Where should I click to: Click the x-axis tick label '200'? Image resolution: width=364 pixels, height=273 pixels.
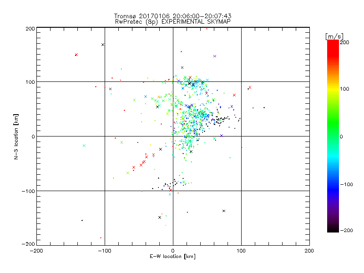coord(309,251)
